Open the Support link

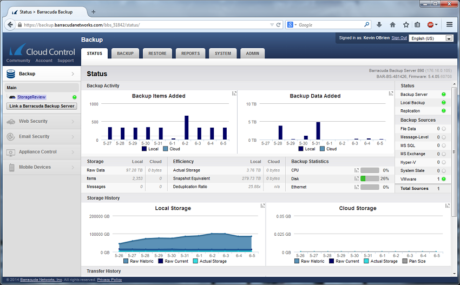point(65,61)
